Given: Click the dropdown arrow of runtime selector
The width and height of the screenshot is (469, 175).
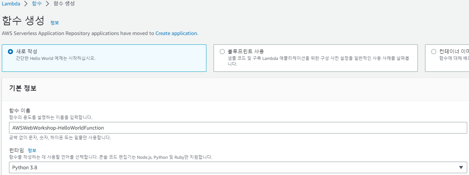Looking at the screenshot, I should point(461,167).
